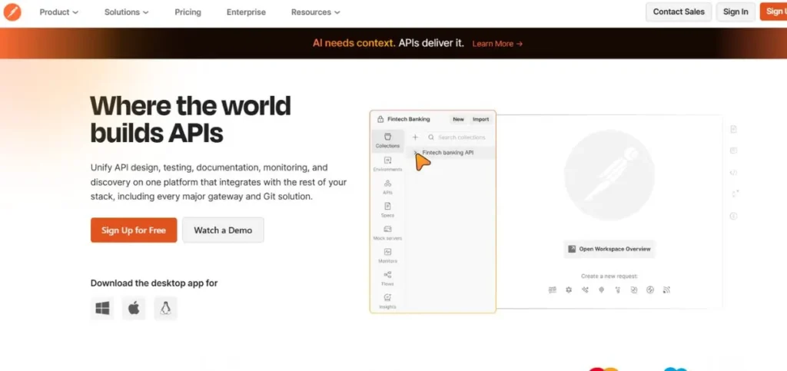Image resolution: width=787 pixels, height=371 pixels.
Task: Open the Specs sidebar tab
Action: coord(387,210)
